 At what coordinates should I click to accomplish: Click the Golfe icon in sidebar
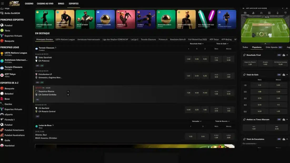pos(2,140)
